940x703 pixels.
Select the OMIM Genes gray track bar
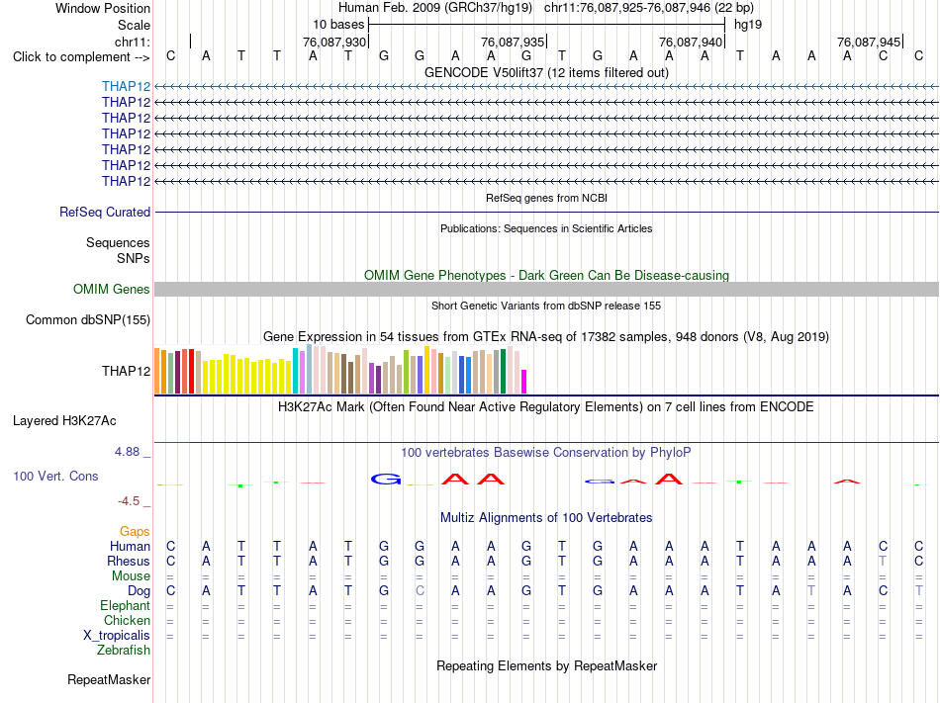pyautogui.click(x=546, y=290)
